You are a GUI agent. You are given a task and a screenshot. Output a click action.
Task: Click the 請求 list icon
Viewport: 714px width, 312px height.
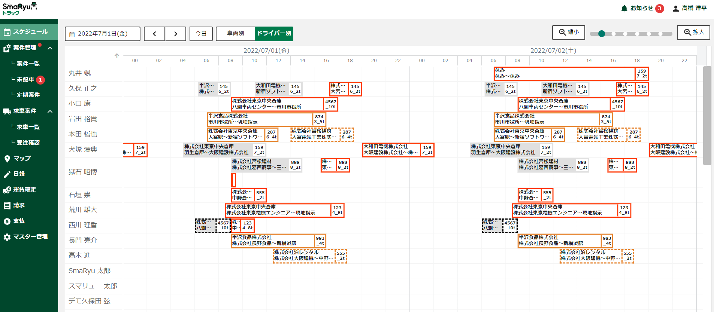click(x=7, y=205)
